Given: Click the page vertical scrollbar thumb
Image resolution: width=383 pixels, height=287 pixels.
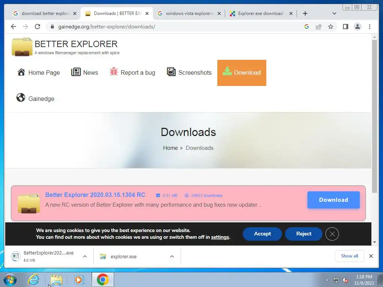Looking at the screenshot, I should [x=374, y=116].
